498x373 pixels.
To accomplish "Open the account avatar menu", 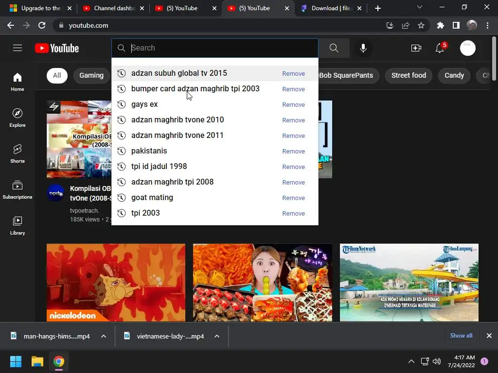I will pyautogui.click(x=467, y=48).
